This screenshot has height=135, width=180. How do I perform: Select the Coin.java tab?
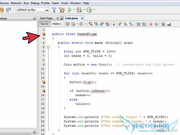[71, 18]
